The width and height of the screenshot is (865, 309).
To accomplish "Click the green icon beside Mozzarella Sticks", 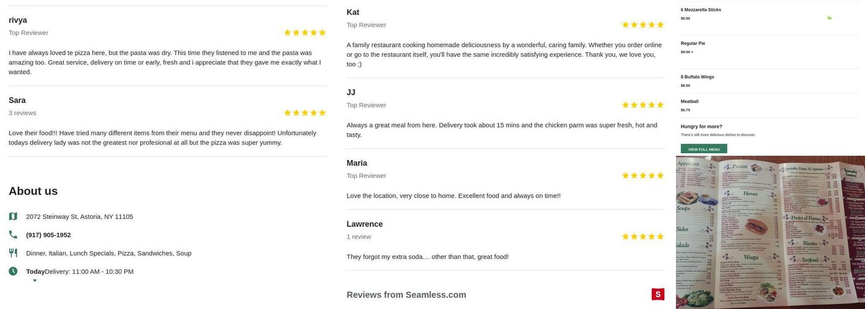I will pos(829,18).
